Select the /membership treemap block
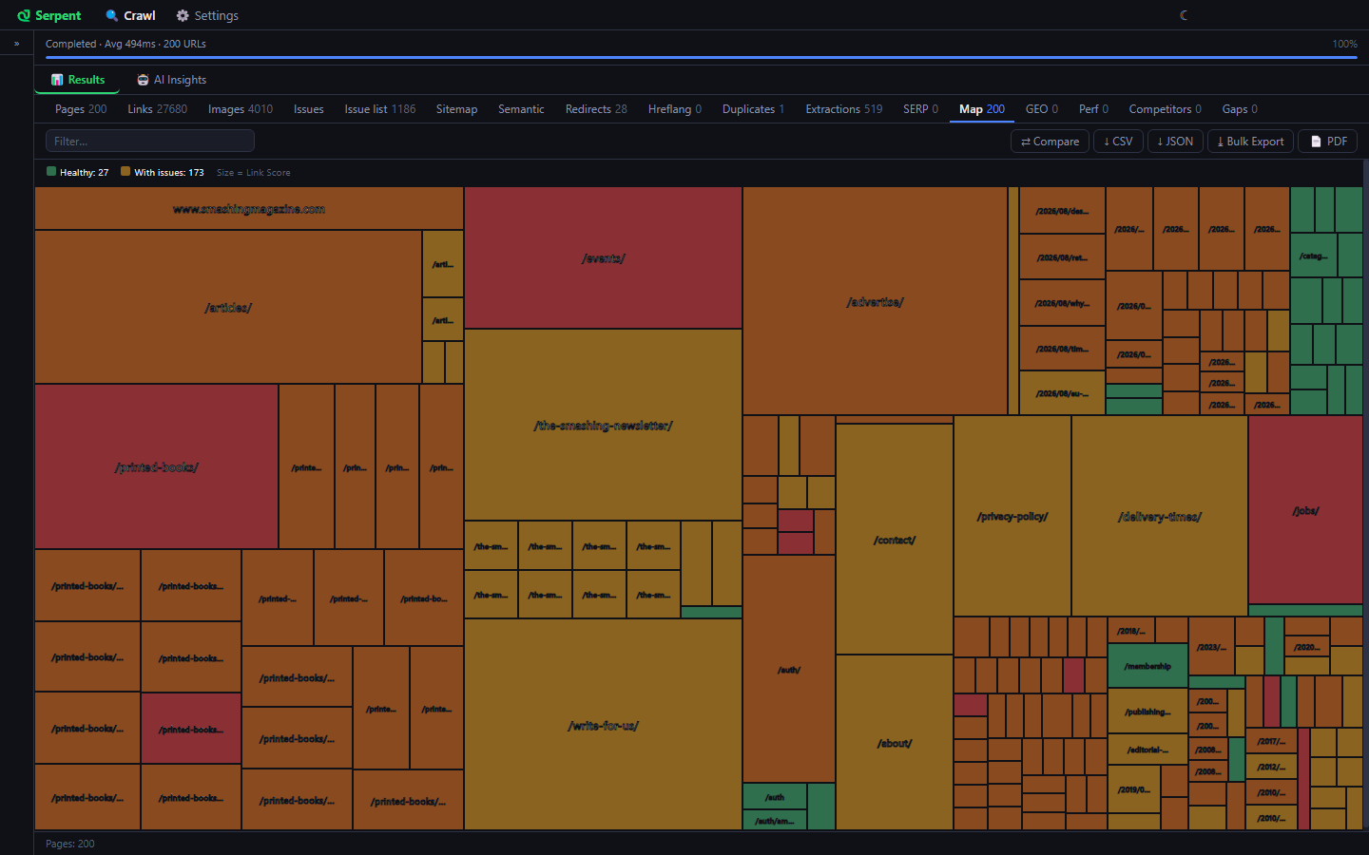1369x855 pixels. [x=1147, y=666]
